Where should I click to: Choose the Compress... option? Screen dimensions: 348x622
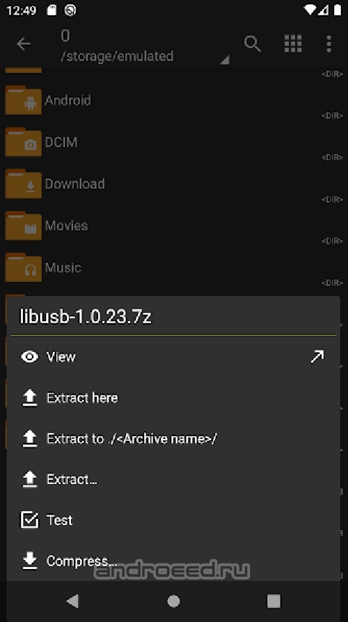[x=173, y=561]
